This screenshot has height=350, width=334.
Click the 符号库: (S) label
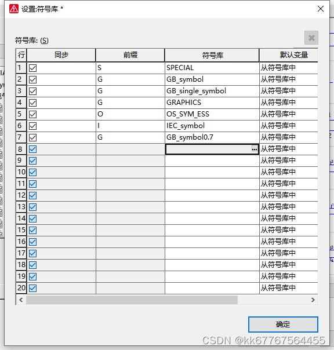click(x=31, y=41)
